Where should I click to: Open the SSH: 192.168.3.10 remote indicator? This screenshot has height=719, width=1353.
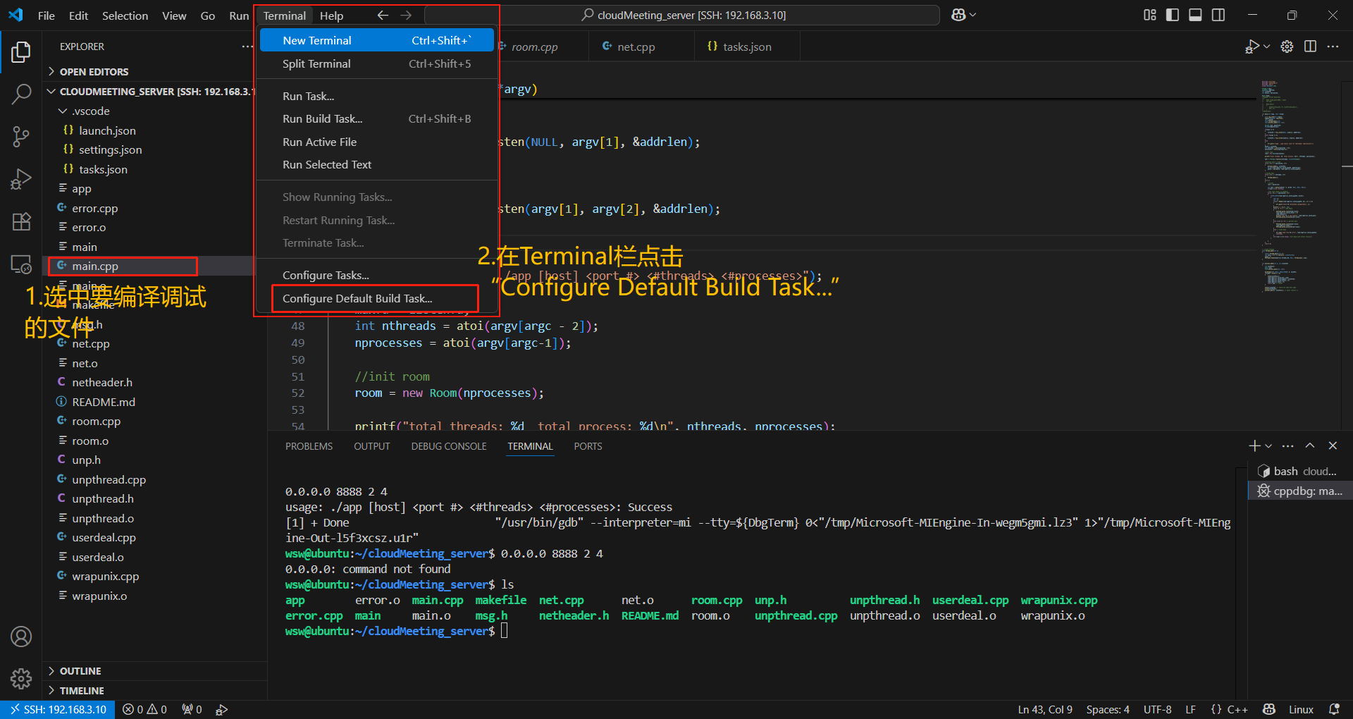tap(58, 709)
